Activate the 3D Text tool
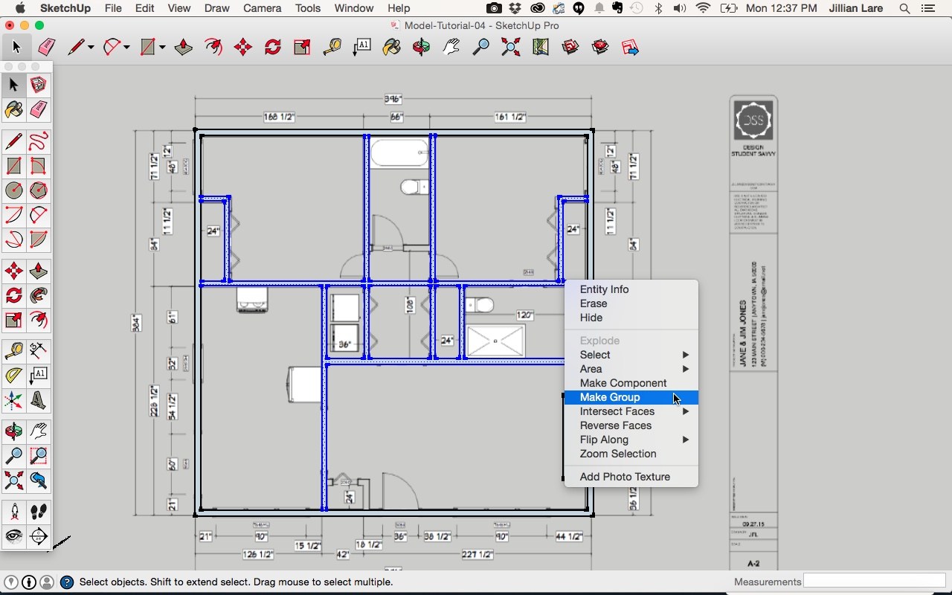This screenshot has width=952, height=595. coord(39,401)
